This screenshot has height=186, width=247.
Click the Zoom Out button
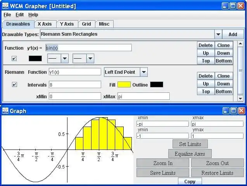pyautogui.click(x=218, y=163)
